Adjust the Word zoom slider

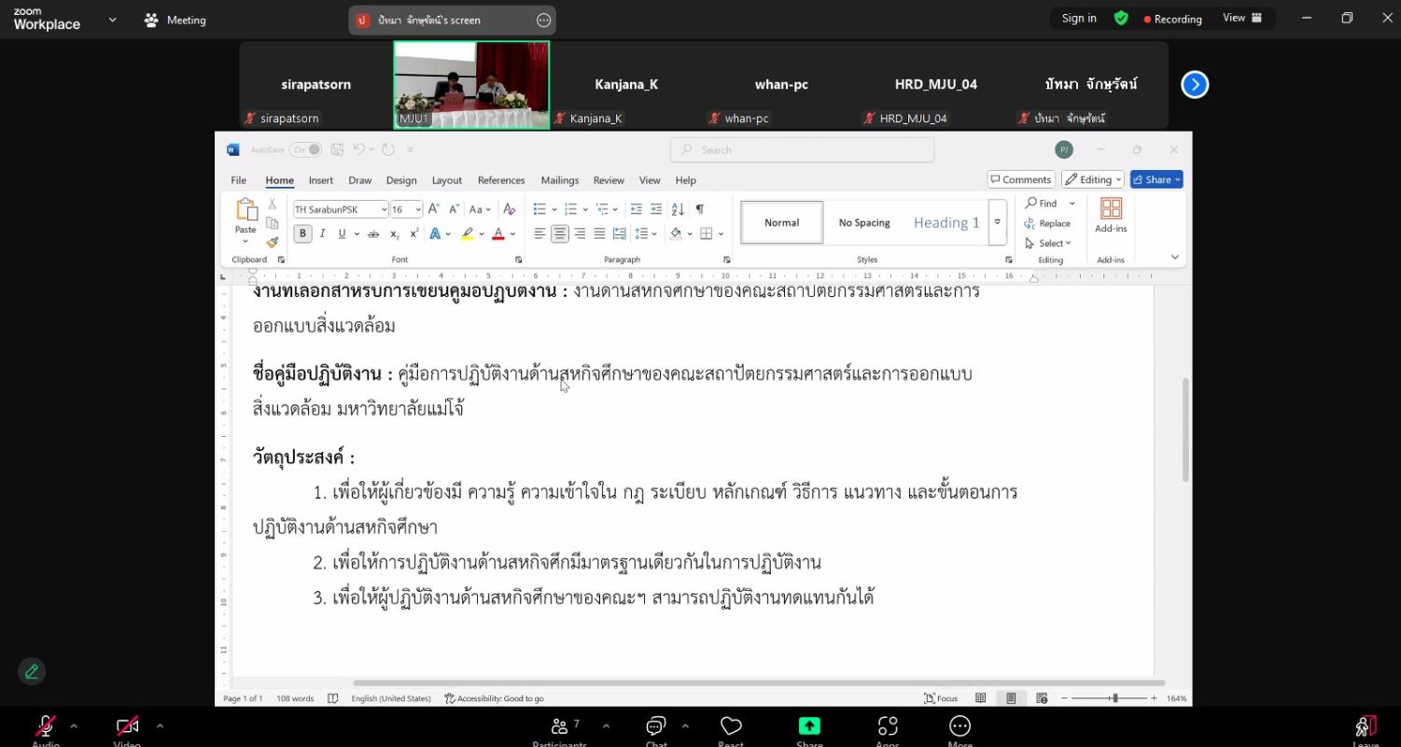(1114, 698)
